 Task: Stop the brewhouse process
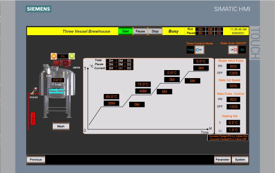click(x=155, y=31)
